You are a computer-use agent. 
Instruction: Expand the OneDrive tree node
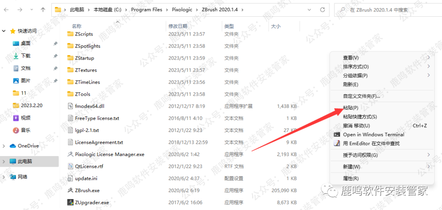[4, 146]
